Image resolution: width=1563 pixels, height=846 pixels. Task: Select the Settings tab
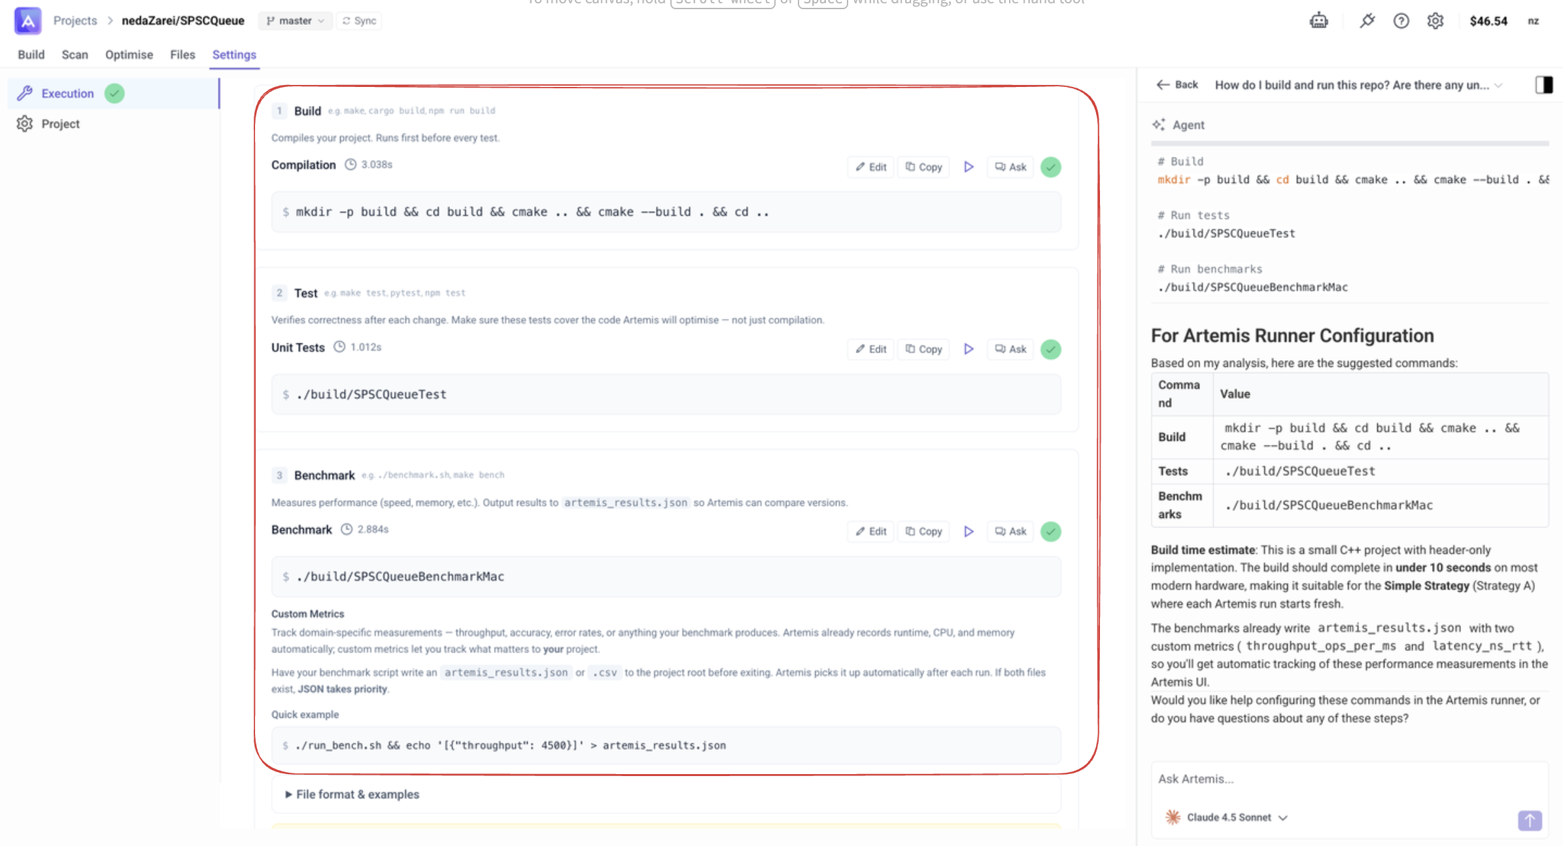(x=234, y=55)
